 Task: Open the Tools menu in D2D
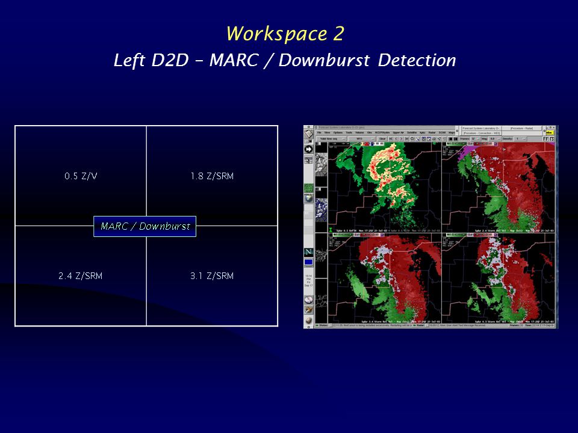pos(349,132)
